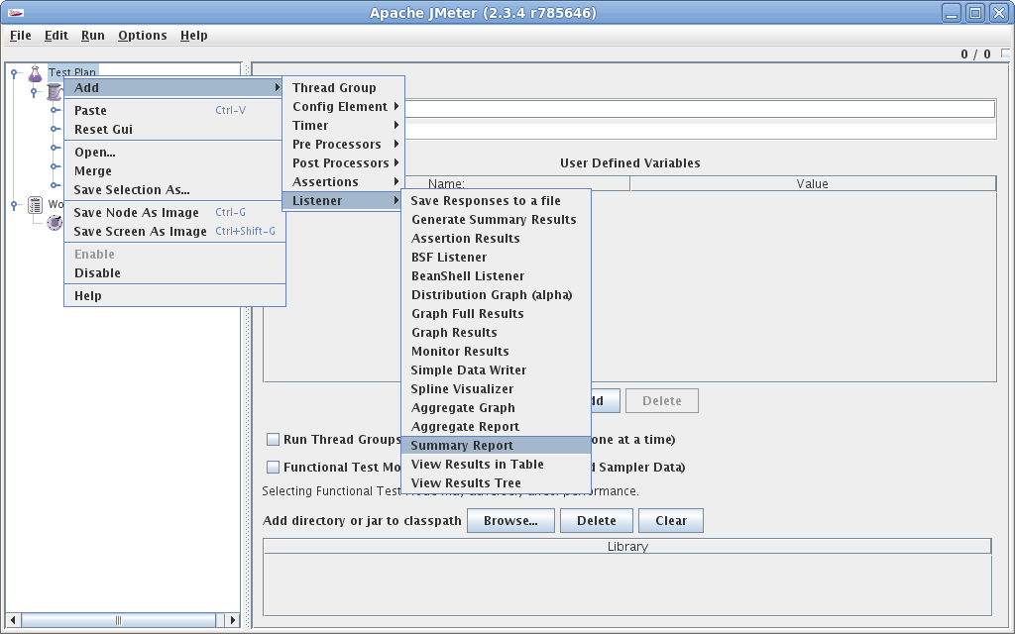Add Generate Summary Results listener

point(496,219)
